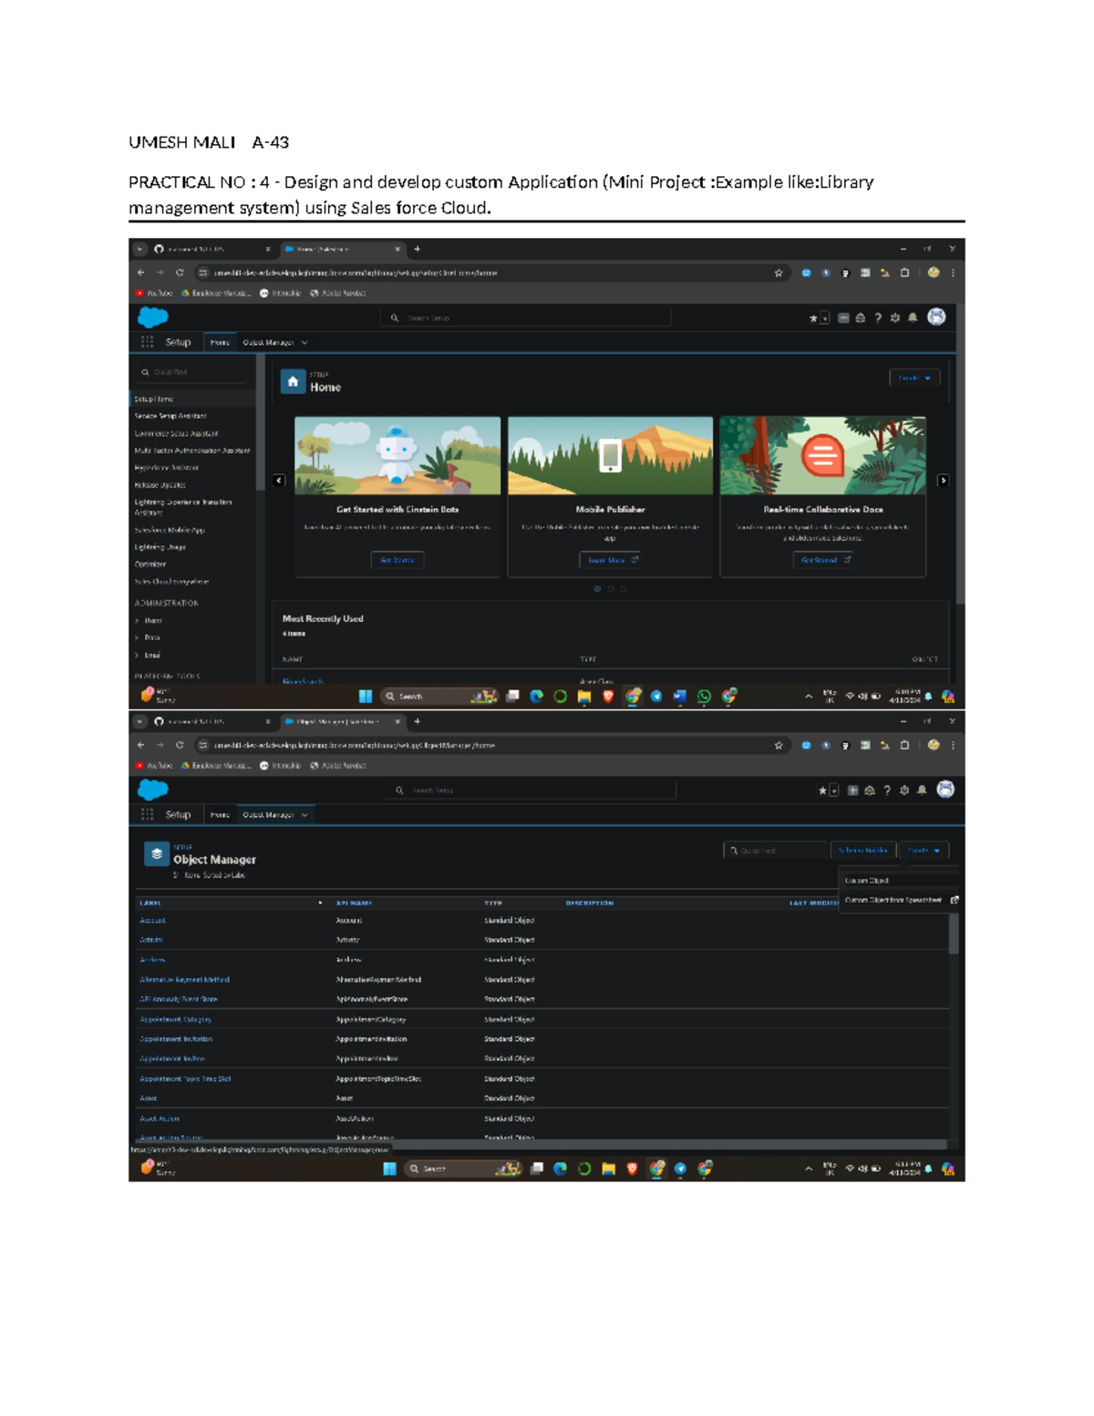
Task: Click YouTube bookmark in Setup Home screenshot
Action: (153, 294)
